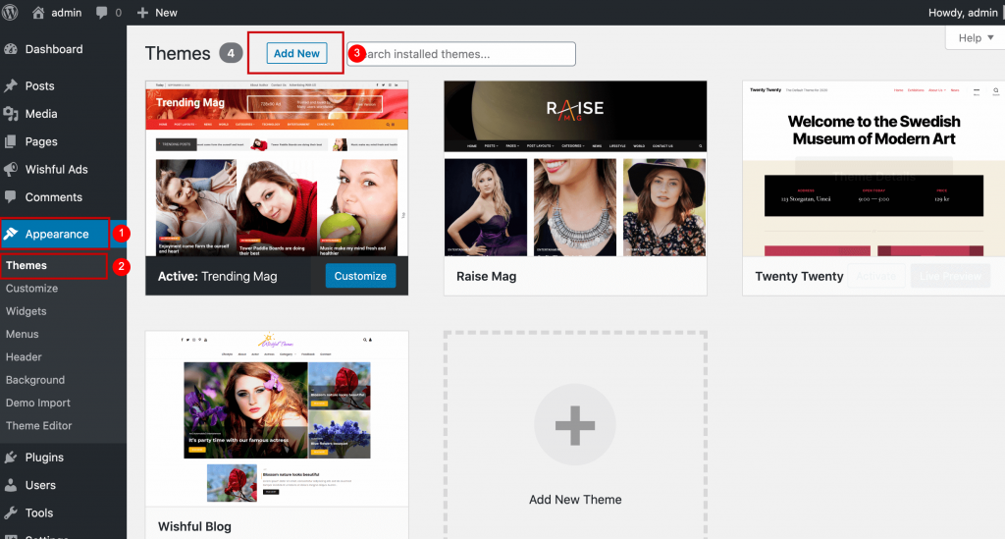Click the Active: Trending Mag label
Viewport: 1005px width, 539px height.
click(217, 276)
